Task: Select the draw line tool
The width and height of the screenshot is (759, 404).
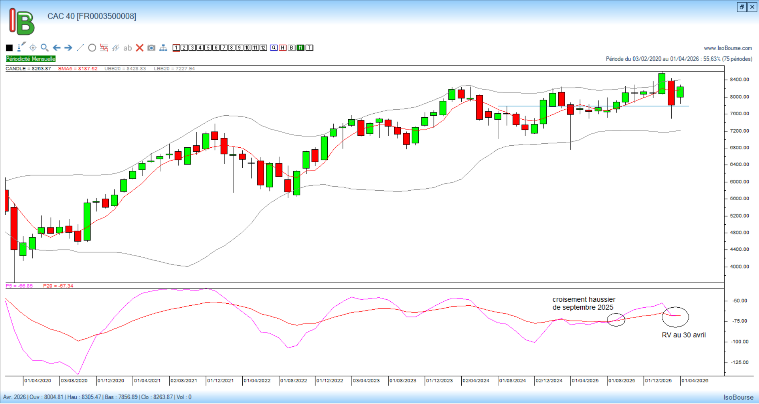Action: tap(80, 48)
